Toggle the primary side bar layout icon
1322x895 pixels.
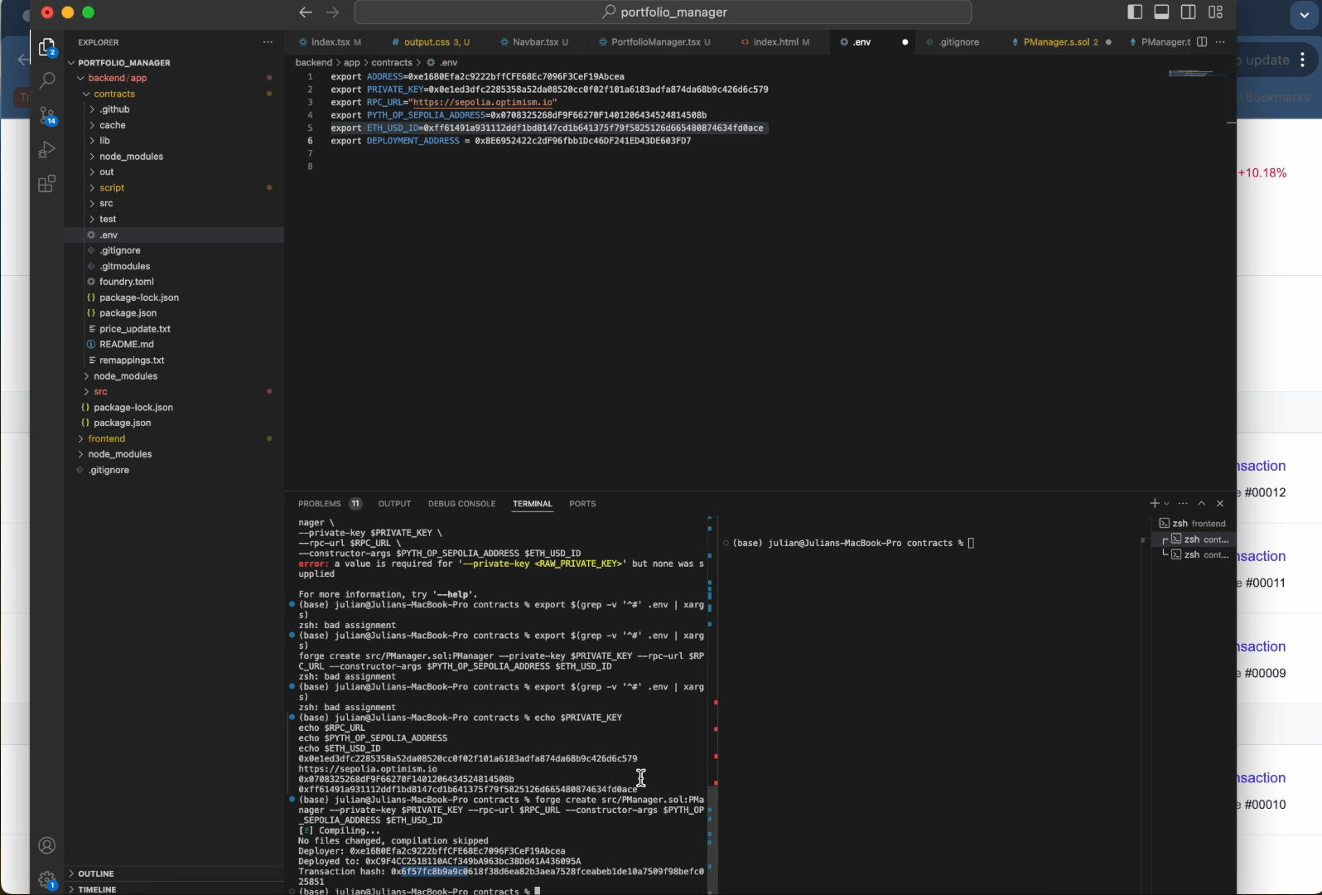1135,12
